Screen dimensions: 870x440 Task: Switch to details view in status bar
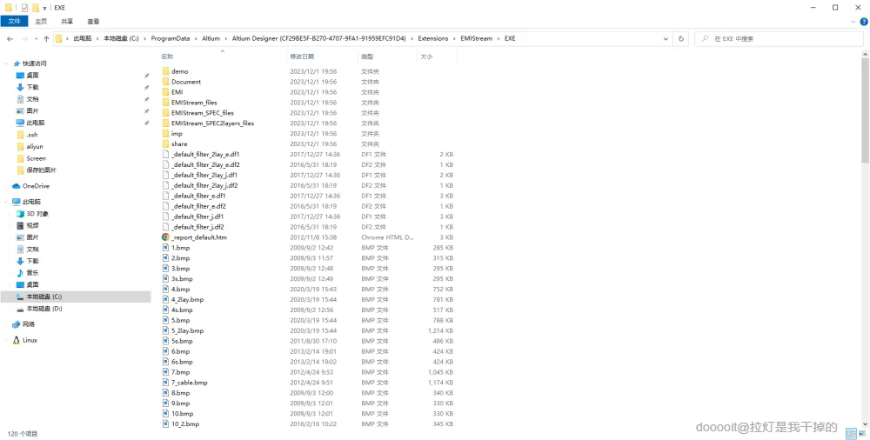pos(851,434)
